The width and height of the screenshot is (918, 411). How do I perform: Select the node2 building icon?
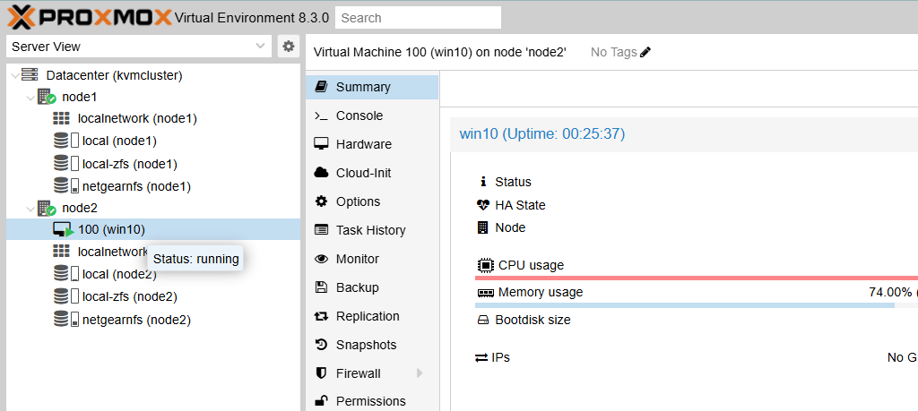point(47,208)
